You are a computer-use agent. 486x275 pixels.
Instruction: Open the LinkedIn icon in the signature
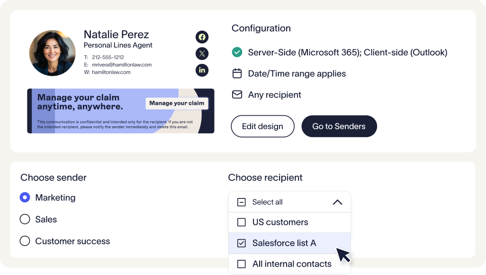[202, 70]
